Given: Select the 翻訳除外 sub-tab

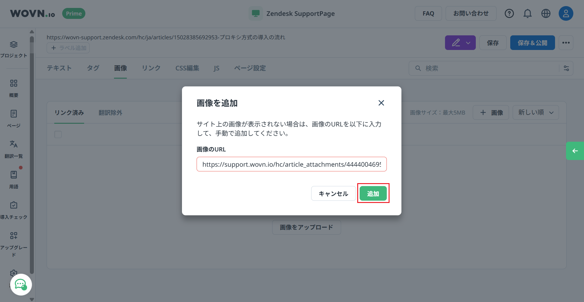Looking at the screenshot, I should (x=110, y=113).
